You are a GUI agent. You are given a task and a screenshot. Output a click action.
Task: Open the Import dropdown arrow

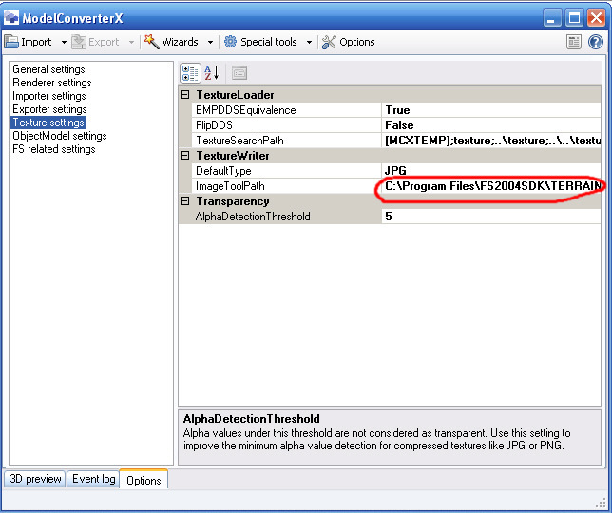click(64, 42)
